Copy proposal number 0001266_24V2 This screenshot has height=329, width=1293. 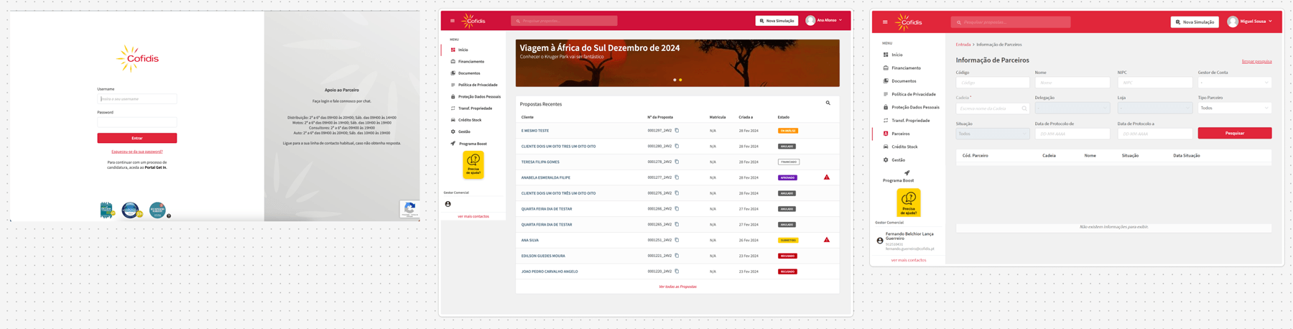677,209
